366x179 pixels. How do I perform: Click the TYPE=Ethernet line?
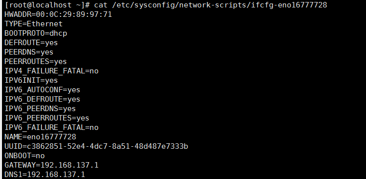point(34,24)
